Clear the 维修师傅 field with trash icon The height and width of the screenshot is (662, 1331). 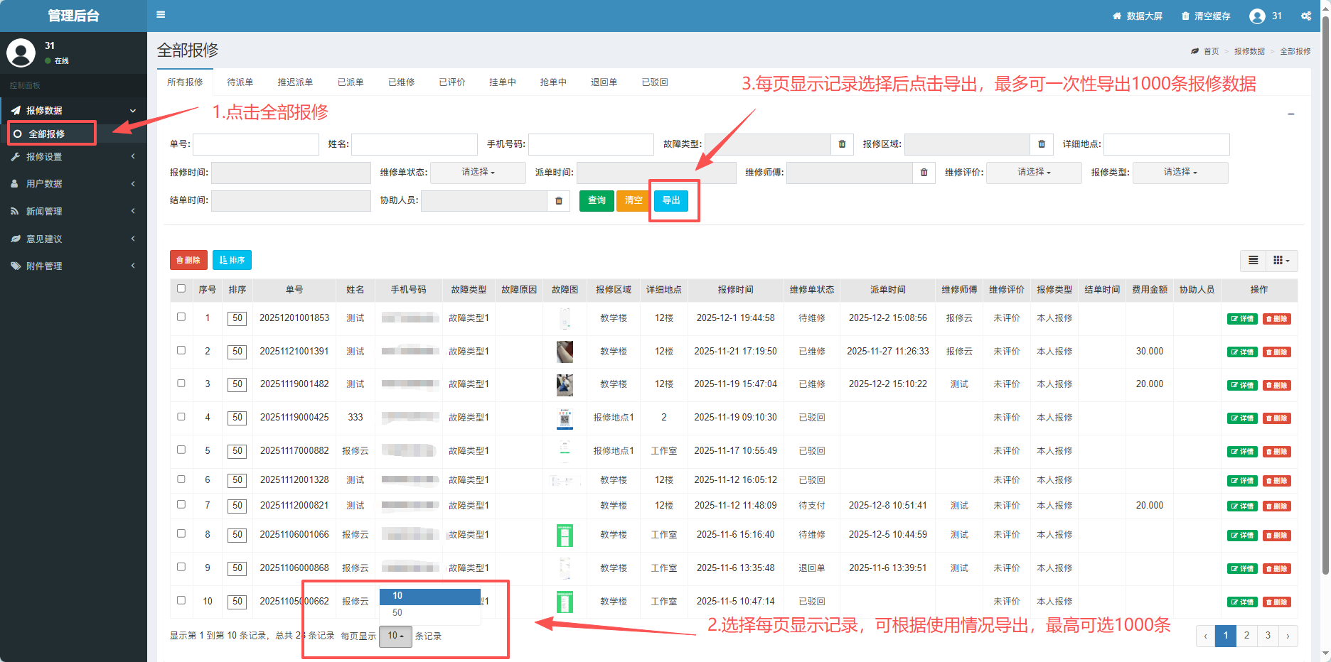pyautogui.click(x=924, y=173)
